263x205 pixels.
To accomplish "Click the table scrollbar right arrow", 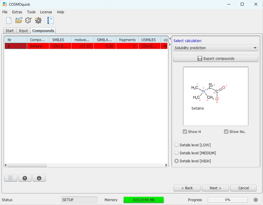I will [166, 165].
